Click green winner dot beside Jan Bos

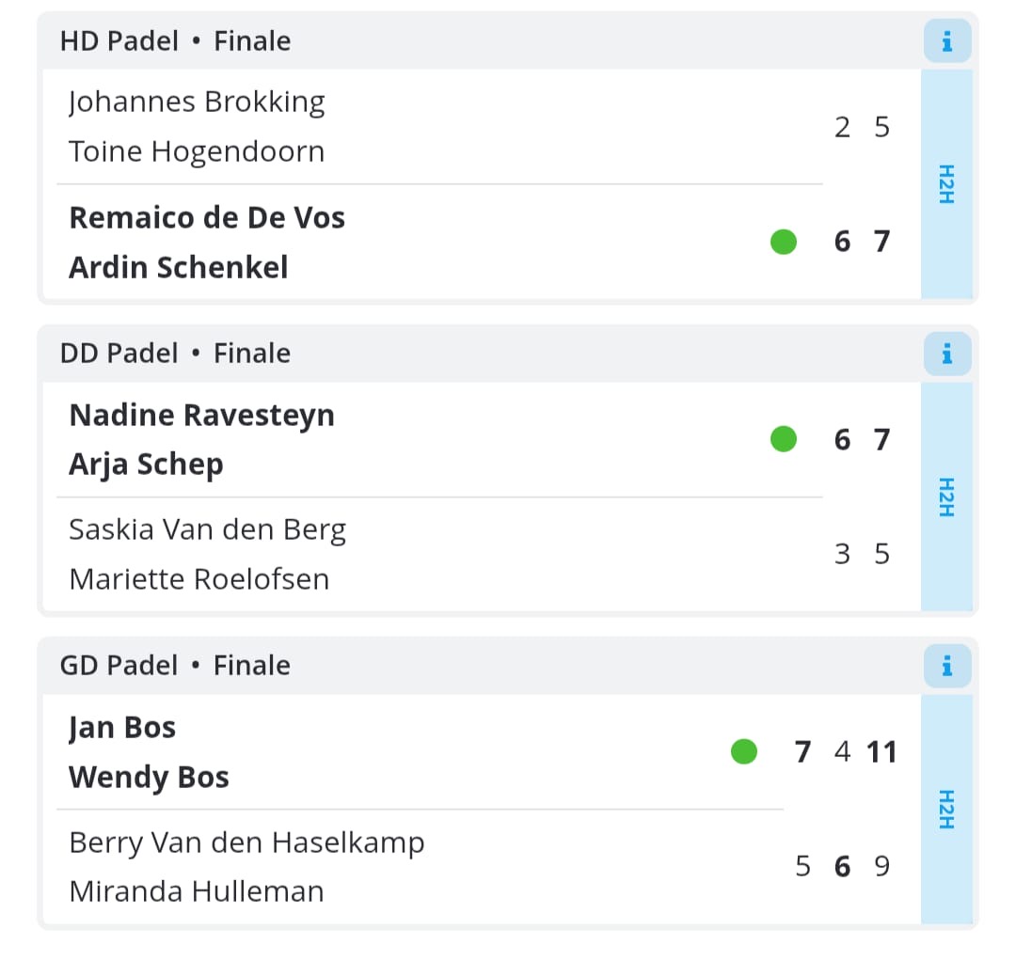coord(743,751)
